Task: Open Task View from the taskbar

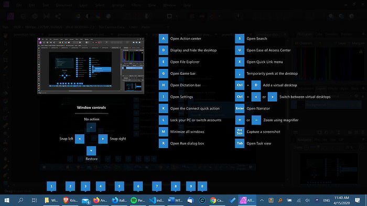Action: coord(34,200)
